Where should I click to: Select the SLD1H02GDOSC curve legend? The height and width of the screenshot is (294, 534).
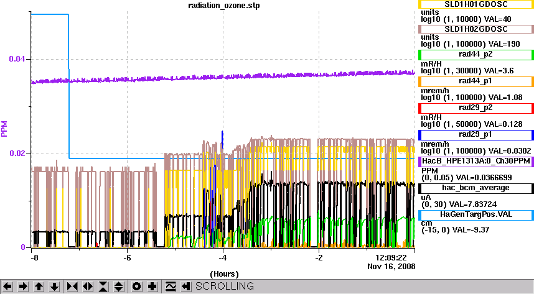[475, 29]
